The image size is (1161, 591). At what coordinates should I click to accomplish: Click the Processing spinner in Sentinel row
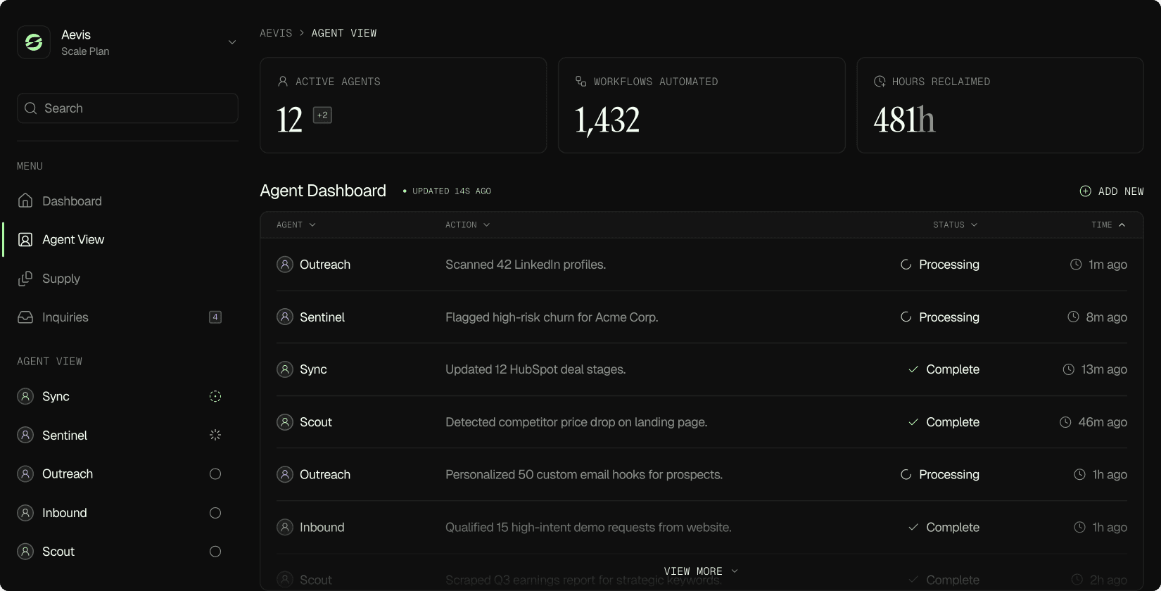click(x=906, y=317)
